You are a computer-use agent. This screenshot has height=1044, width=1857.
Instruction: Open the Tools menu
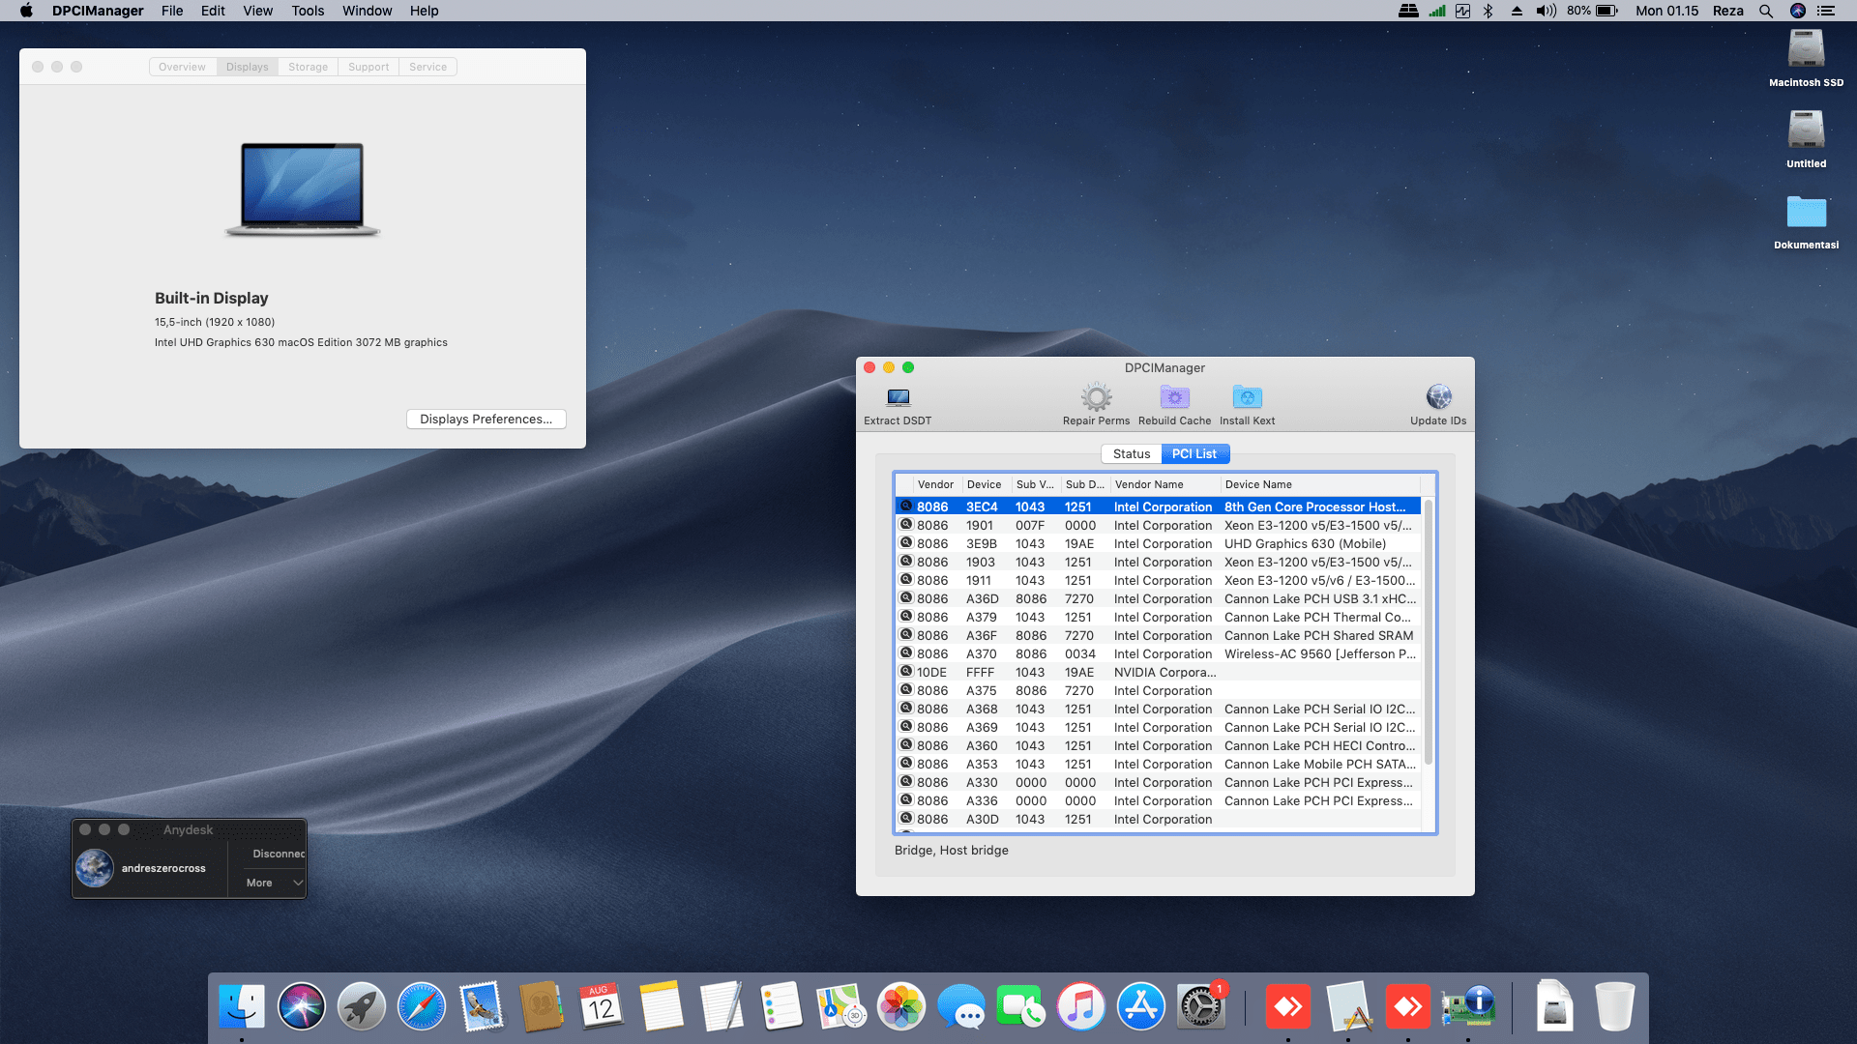[308, 11]
